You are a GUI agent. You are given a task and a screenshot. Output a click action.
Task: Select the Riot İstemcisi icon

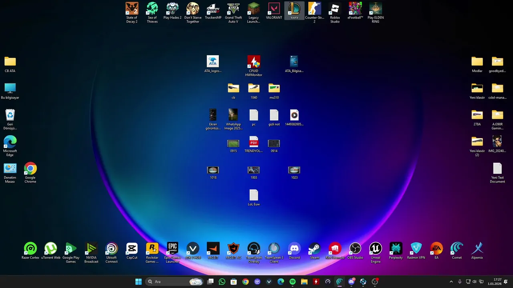(335, 251)
